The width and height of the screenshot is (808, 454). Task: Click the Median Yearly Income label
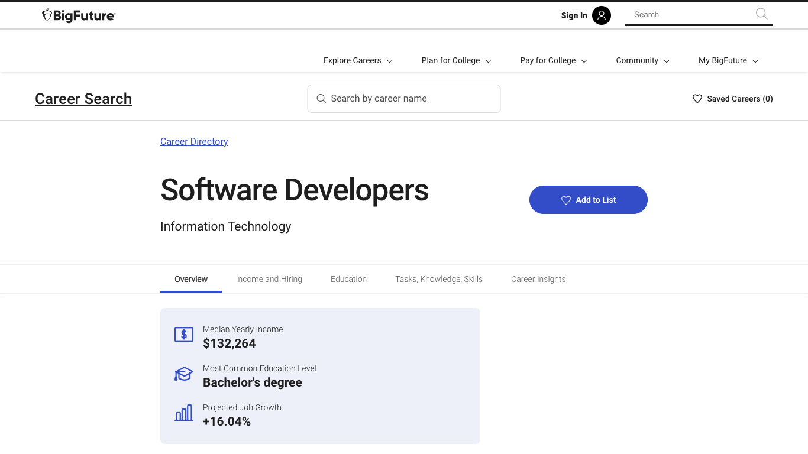[x=243, y=329]
